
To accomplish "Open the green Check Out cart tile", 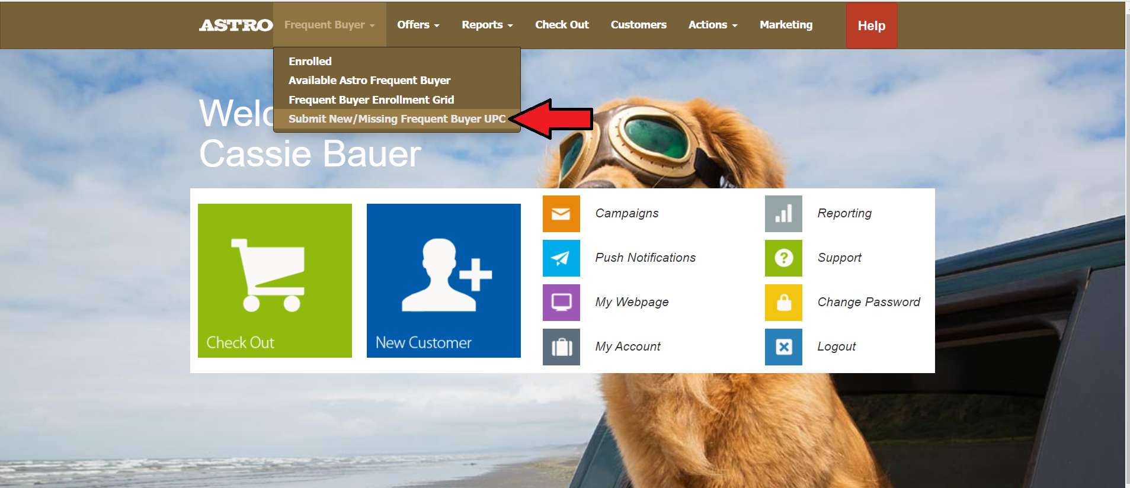I will point(275,281).
